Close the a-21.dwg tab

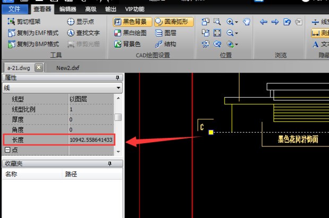39,67
